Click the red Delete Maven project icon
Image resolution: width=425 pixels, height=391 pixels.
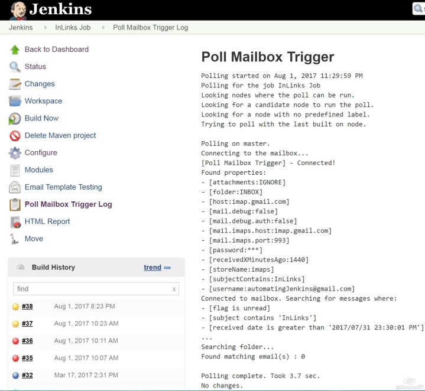pyautogui.click(x=15, y=136)
